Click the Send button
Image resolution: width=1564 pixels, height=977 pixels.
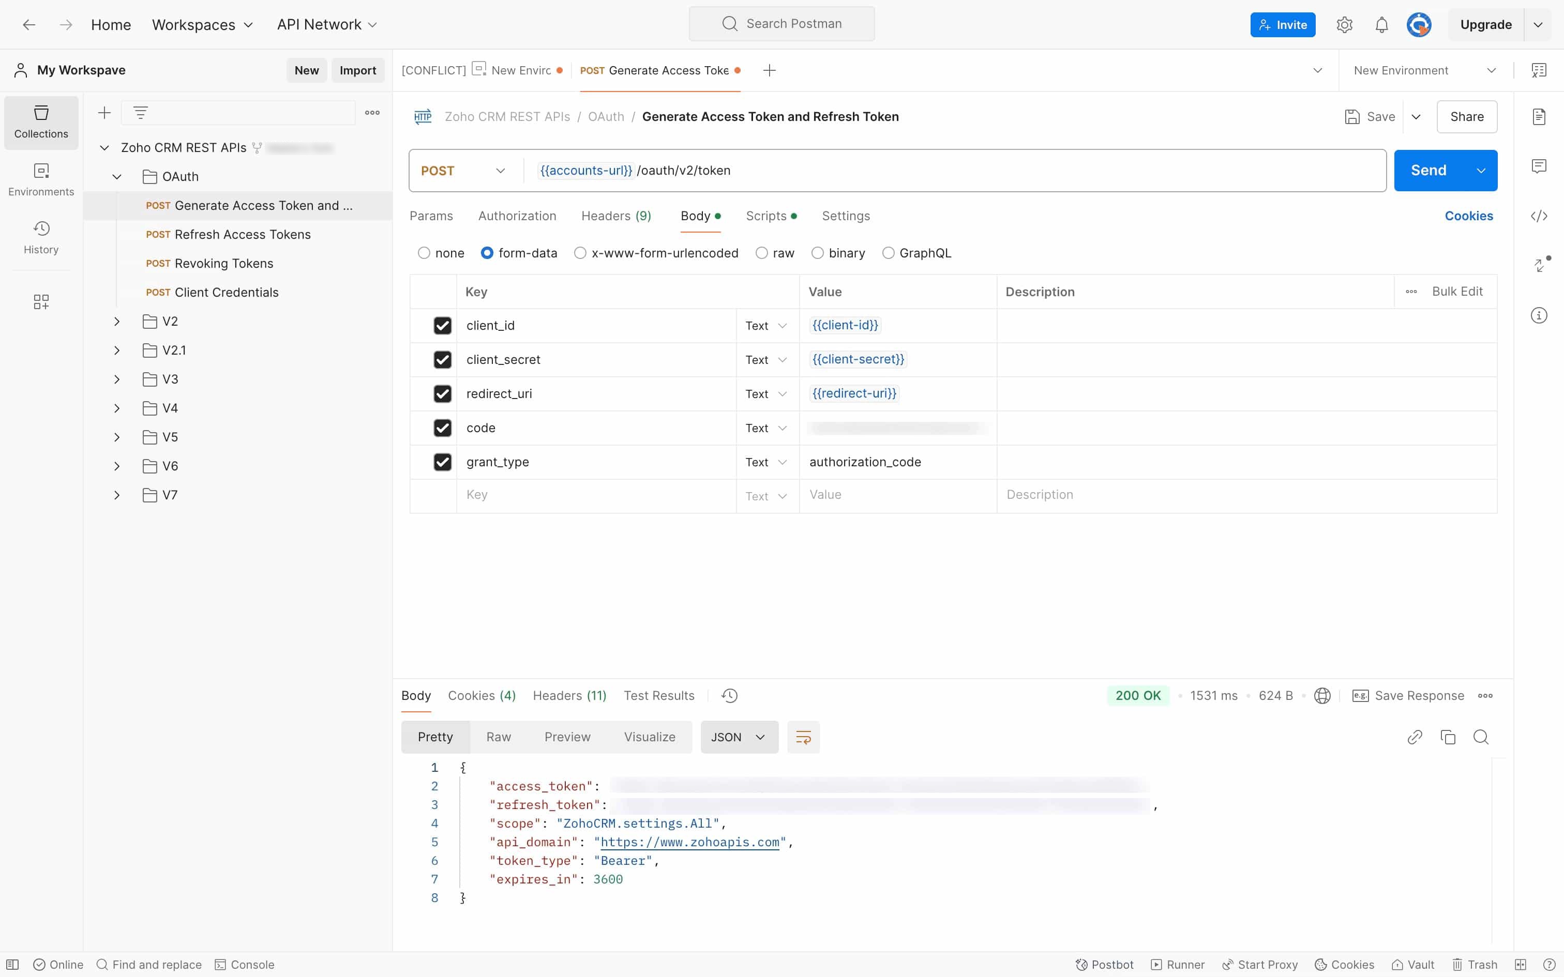[1430, 170]
